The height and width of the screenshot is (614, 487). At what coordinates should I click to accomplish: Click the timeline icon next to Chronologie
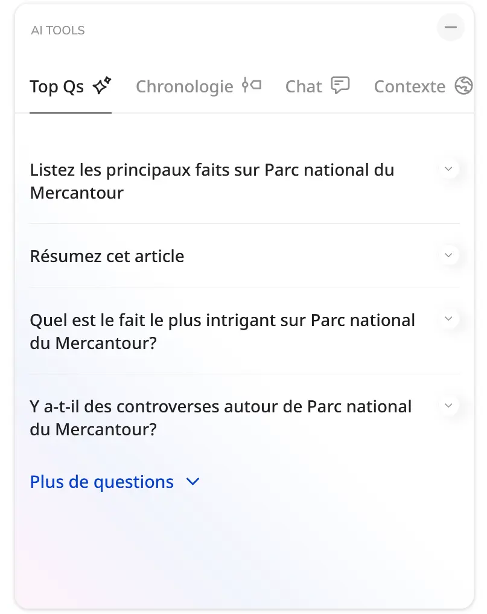251,85
